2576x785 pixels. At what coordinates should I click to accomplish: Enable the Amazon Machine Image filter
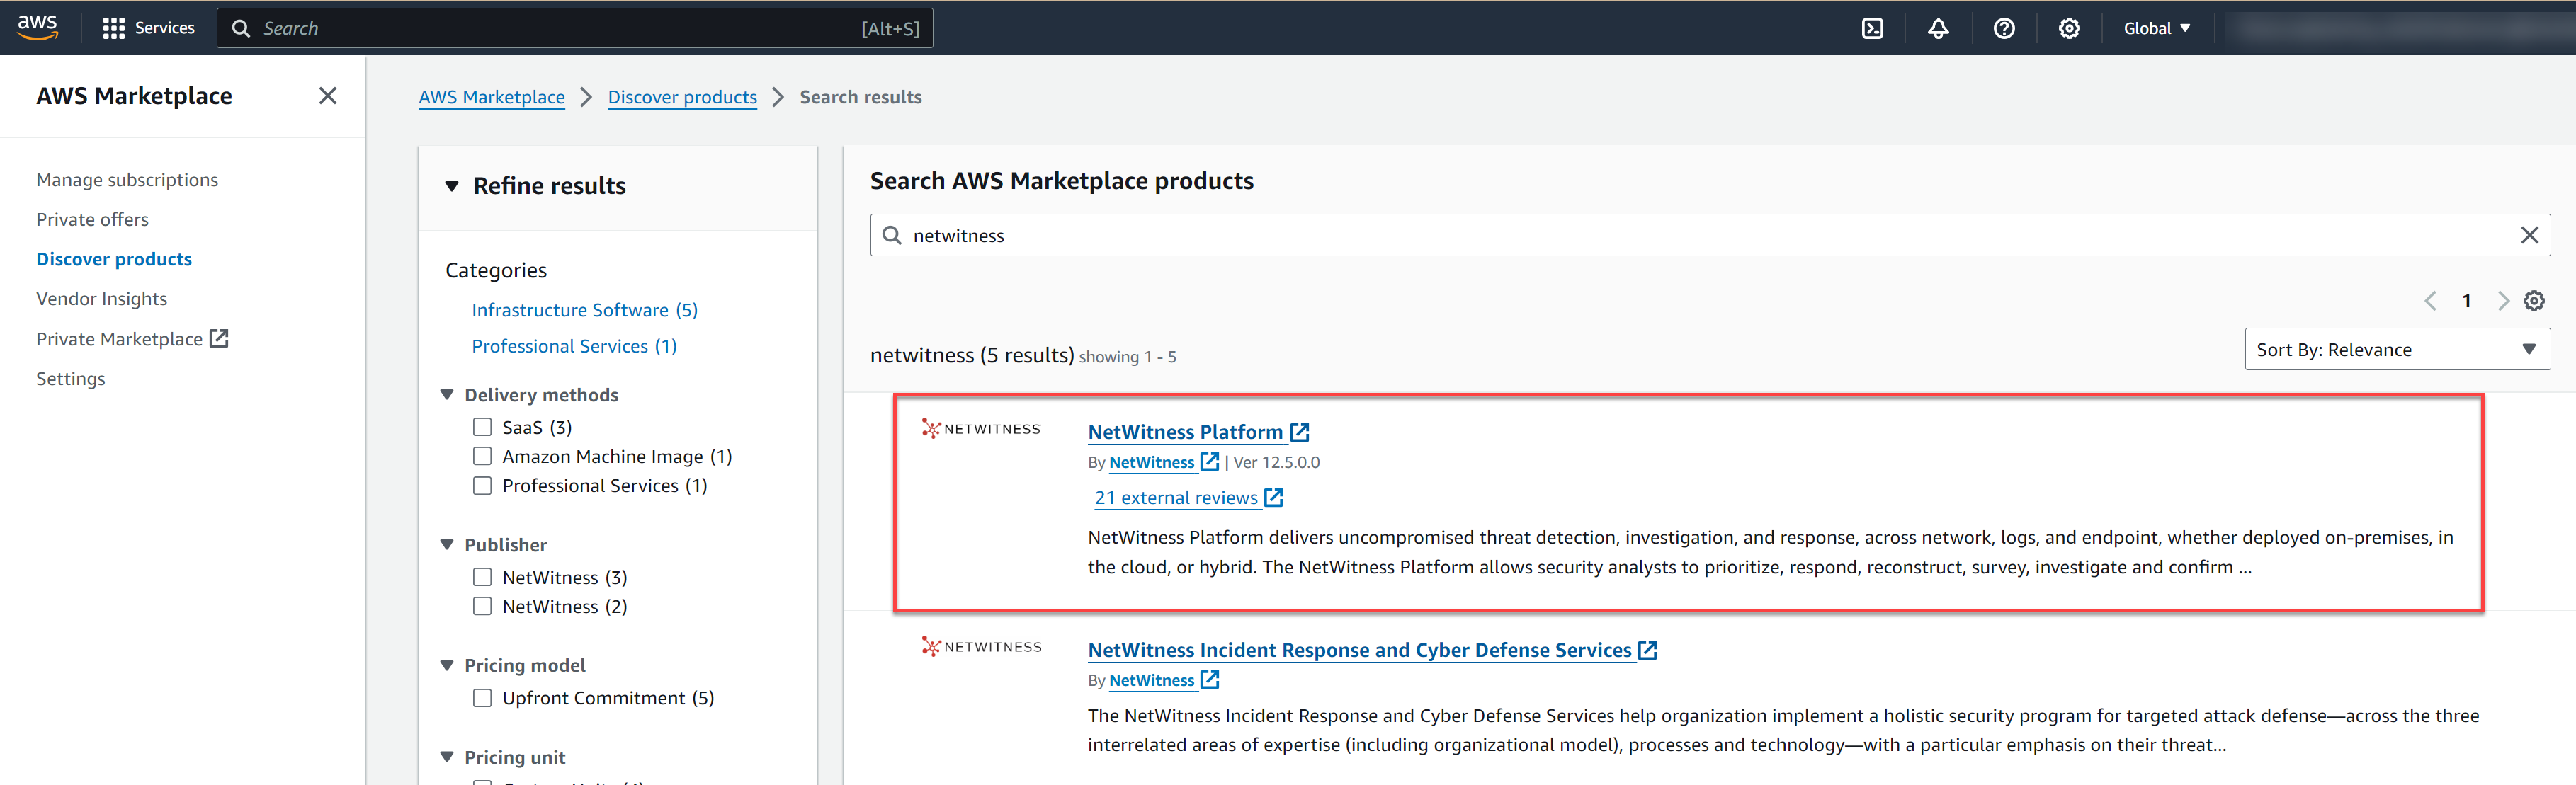coord(482,456)
